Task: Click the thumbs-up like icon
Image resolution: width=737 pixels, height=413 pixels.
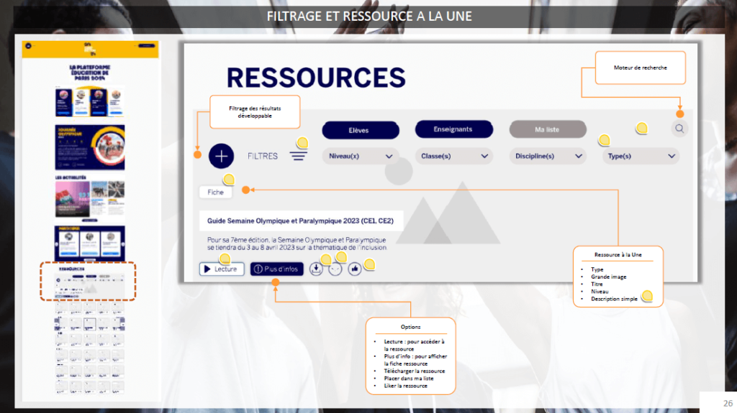Action: (355, 269)
